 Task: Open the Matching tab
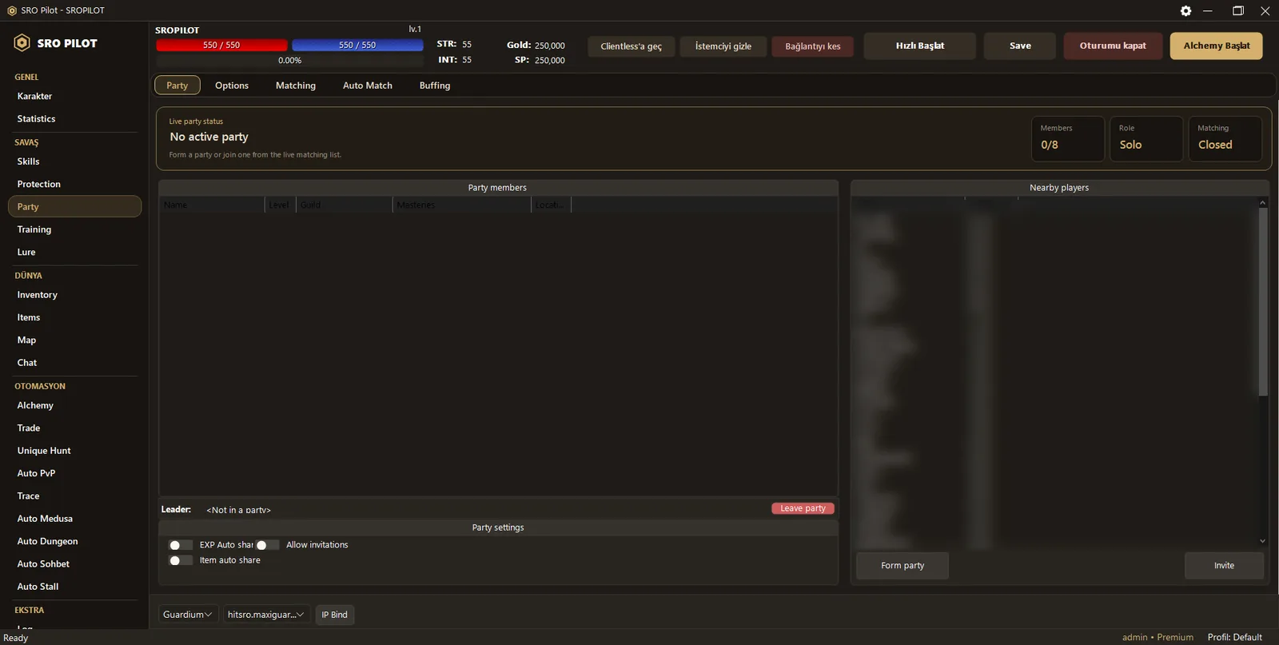pyautogui.click(x=296, y=86)
